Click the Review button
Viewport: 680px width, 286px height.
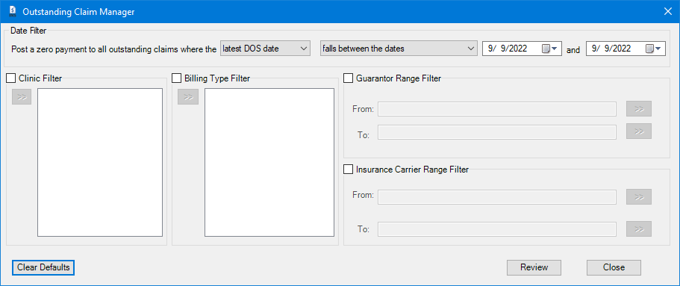(x=534, y=267)
